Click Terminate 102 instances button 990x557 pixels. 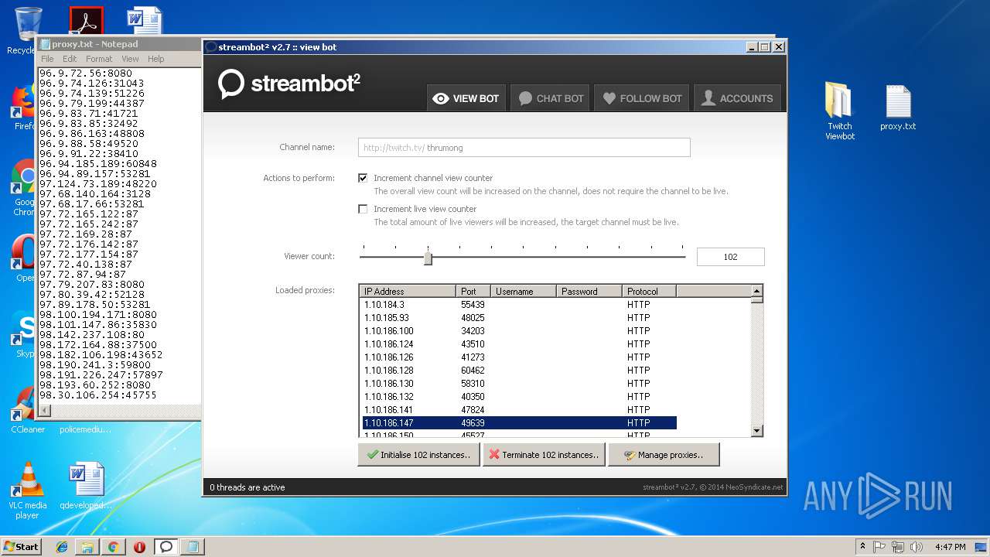(x=544, y=455)
